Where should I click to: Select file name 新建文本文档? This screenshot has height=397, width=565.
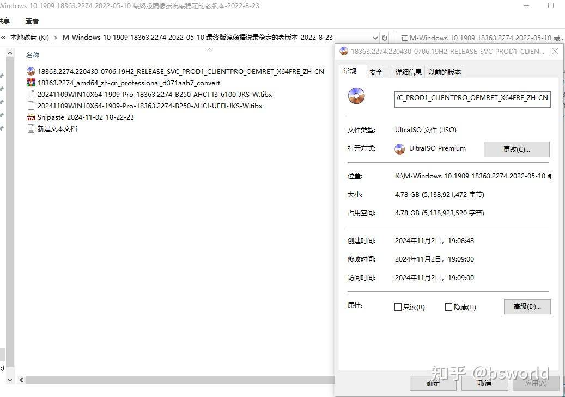pos(57,128)
